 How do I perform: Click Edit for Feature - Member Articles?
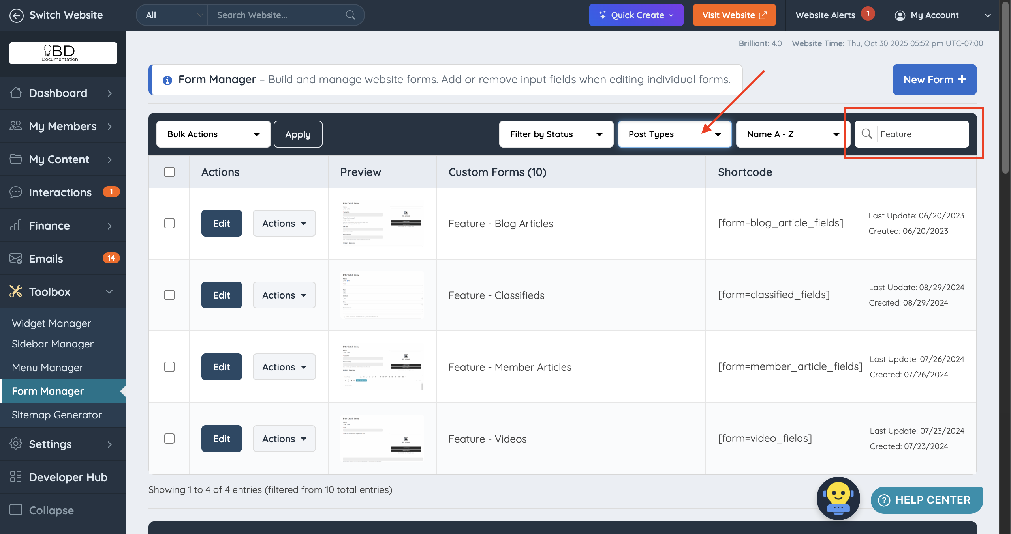(222, 367)
